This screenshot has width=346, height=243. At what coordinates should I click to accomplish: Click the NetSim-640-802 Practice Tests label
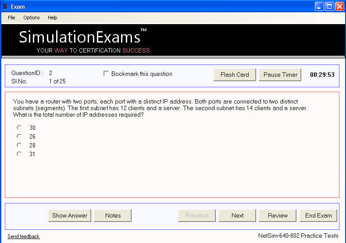(x=298, y=236)
